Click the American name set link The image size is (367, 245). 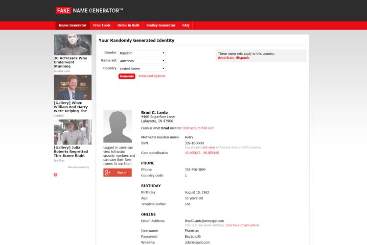coord(226,58)
